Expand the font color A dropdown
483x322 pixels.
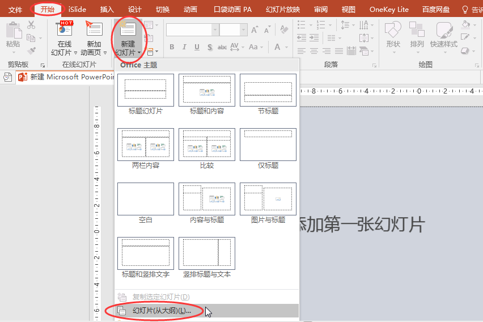(x=286, y=48)
